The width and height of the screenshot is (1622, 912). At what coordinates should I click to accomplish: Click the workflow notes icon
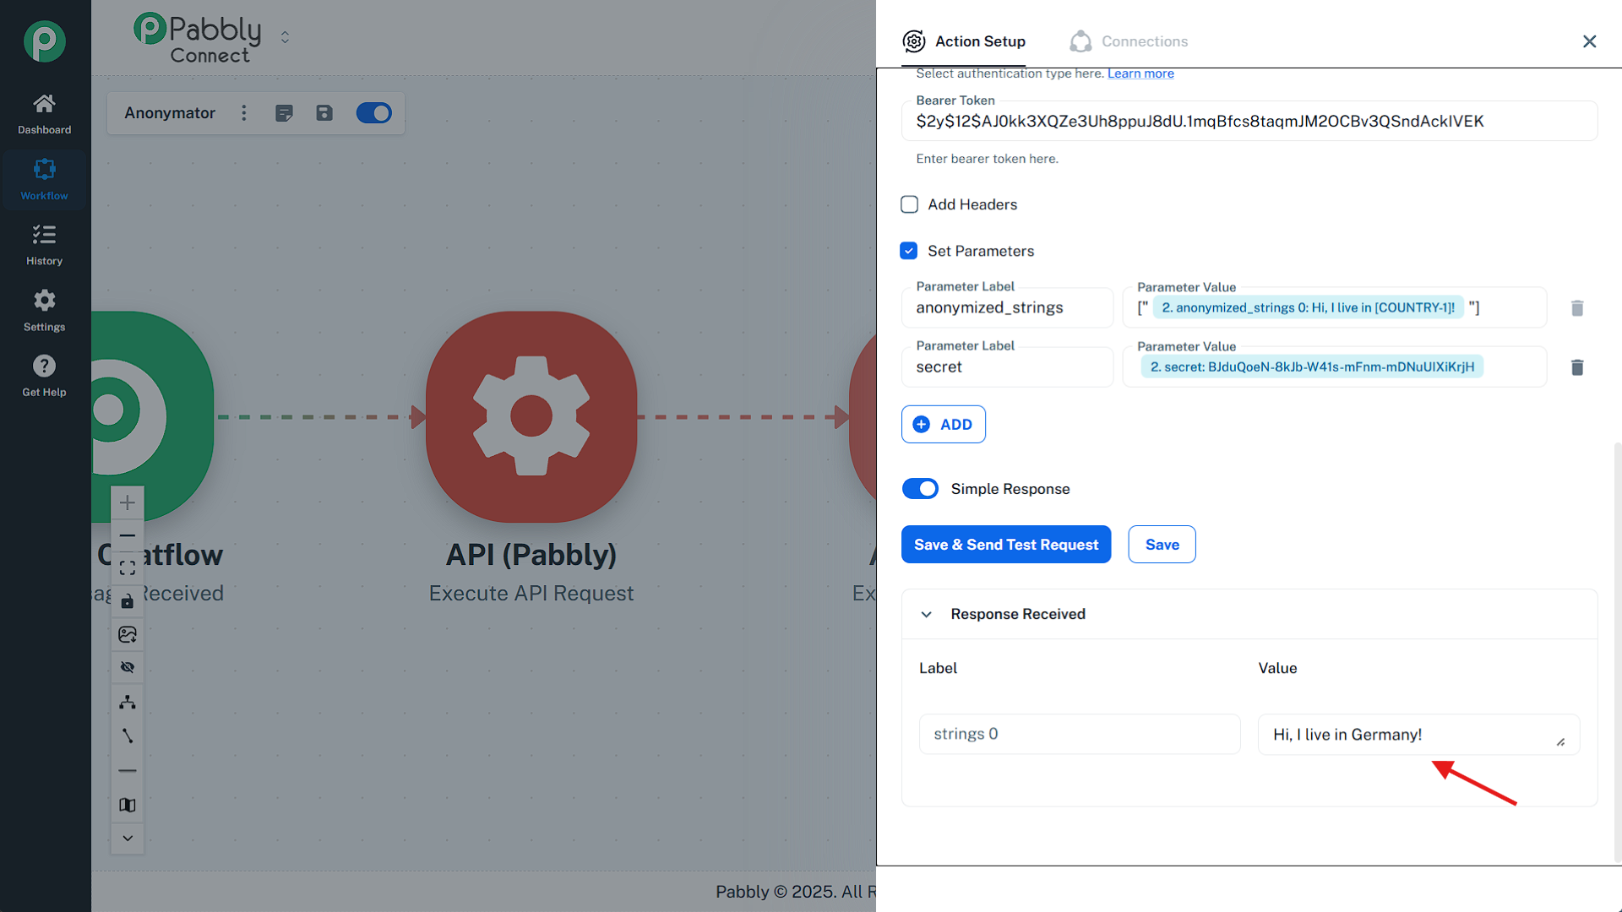[284, 113]
